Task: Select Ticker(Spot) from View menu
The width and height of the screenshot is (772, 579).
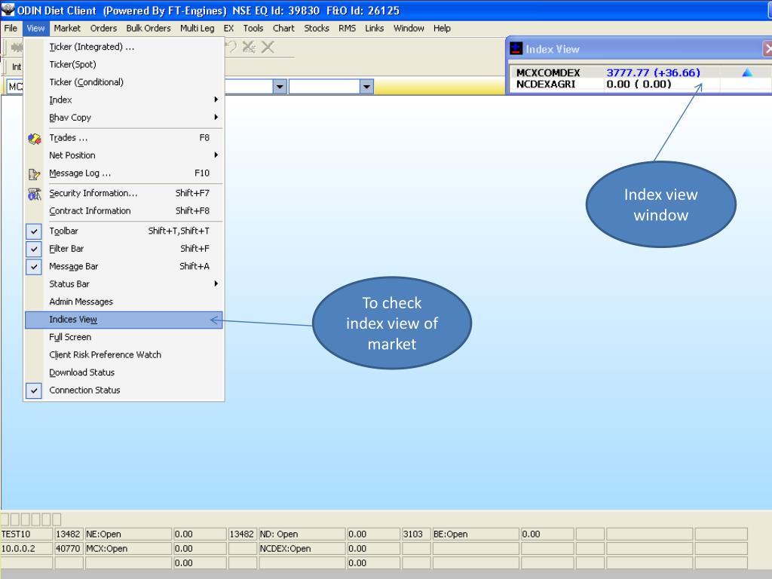Action: click(124, 65)
